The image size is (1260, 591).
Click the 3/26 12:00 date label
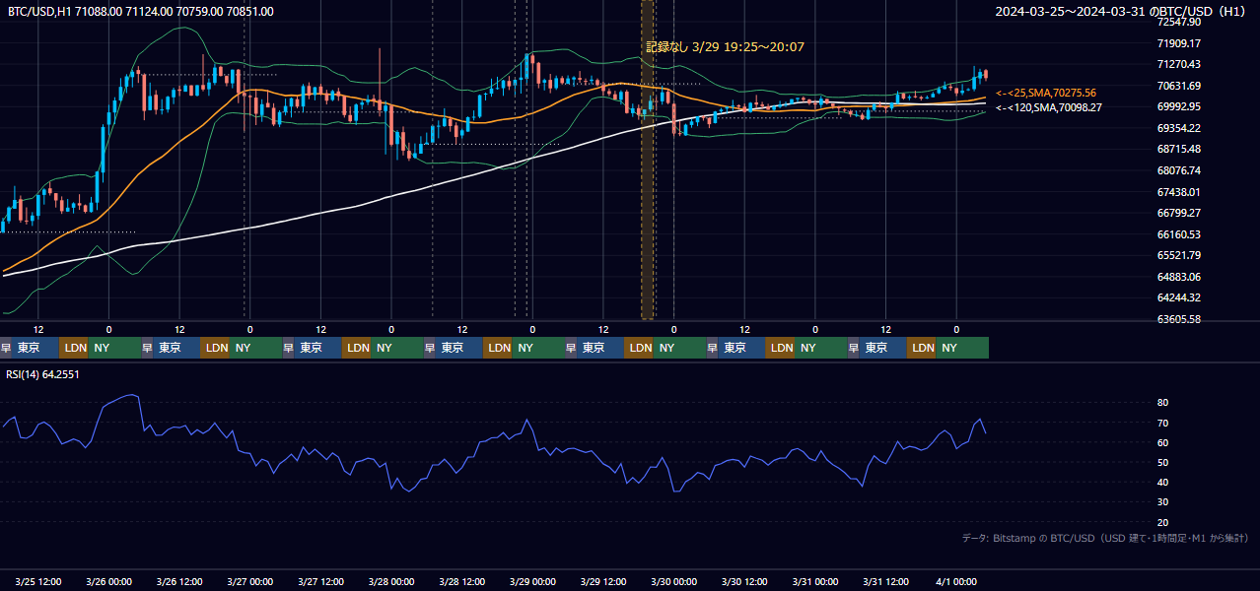179,581
